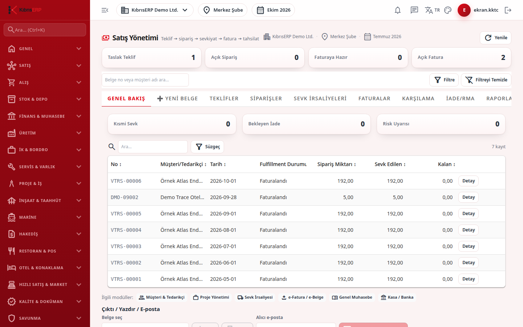Screen dimensions: 523x327
Task: Open Detay for VTRS-00006
Action: point(469,181)
